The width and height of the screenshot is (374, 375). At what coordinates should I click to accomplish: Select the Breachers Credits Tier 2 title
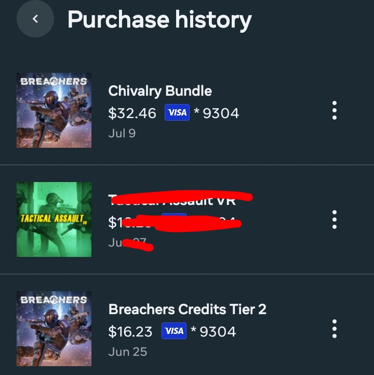point(187,309)
